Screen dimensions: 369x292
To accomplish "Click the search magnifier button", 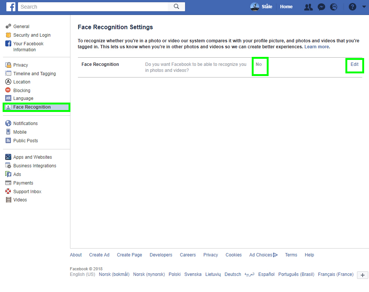I will pyautogui.click(x=176, y=7).
